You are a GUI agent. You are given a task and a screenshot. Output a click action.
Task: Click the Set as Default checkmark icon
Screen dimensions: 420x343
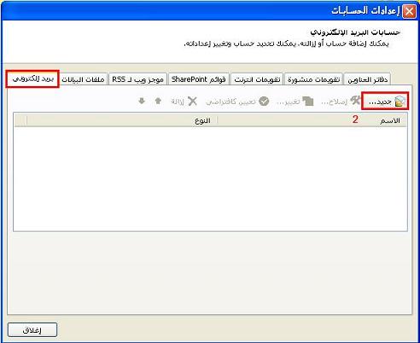[264, 101]
